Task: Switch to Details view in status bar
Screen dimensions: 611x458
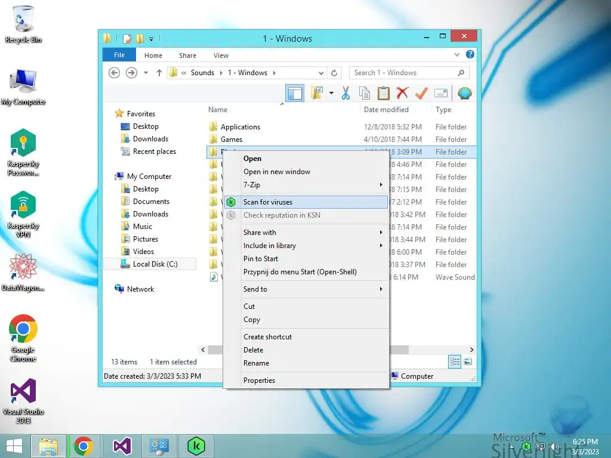Action: [x=455, y=362]
